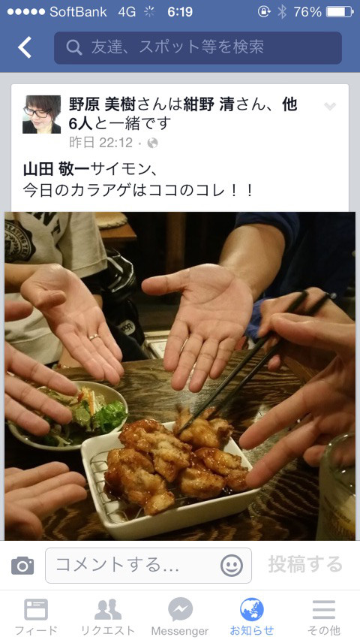The image size is (360, 640).
Task: Focus the 友達、スポット等を検索 search field
Action: (x=198, y=48)
